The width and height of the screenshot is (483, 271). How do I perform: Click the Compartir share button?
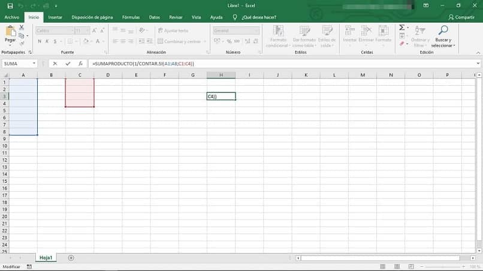[x=461, y=17]
